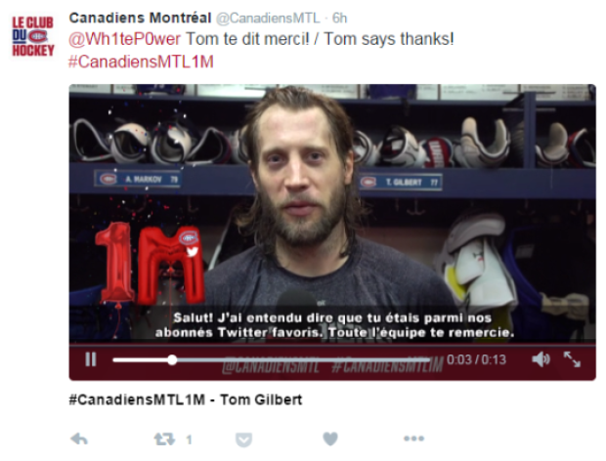606x461 pixels.
Task: Click the @CanadiensMTL handle
Action: pos(268,19)
